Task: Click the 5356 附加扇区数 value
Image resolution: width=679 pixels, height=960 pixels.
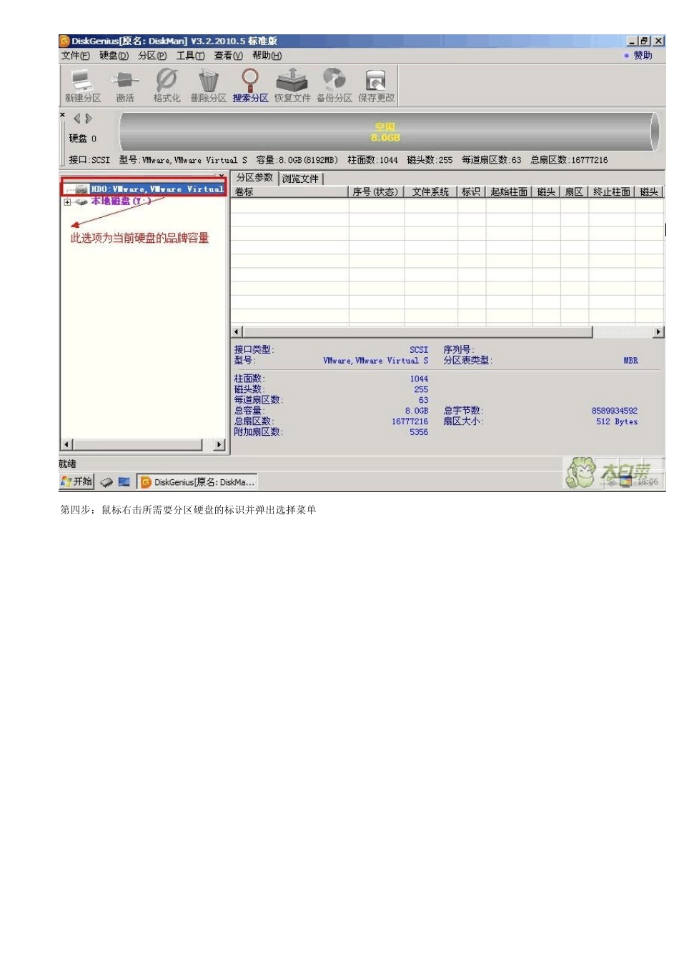Action: click(419, 432)
